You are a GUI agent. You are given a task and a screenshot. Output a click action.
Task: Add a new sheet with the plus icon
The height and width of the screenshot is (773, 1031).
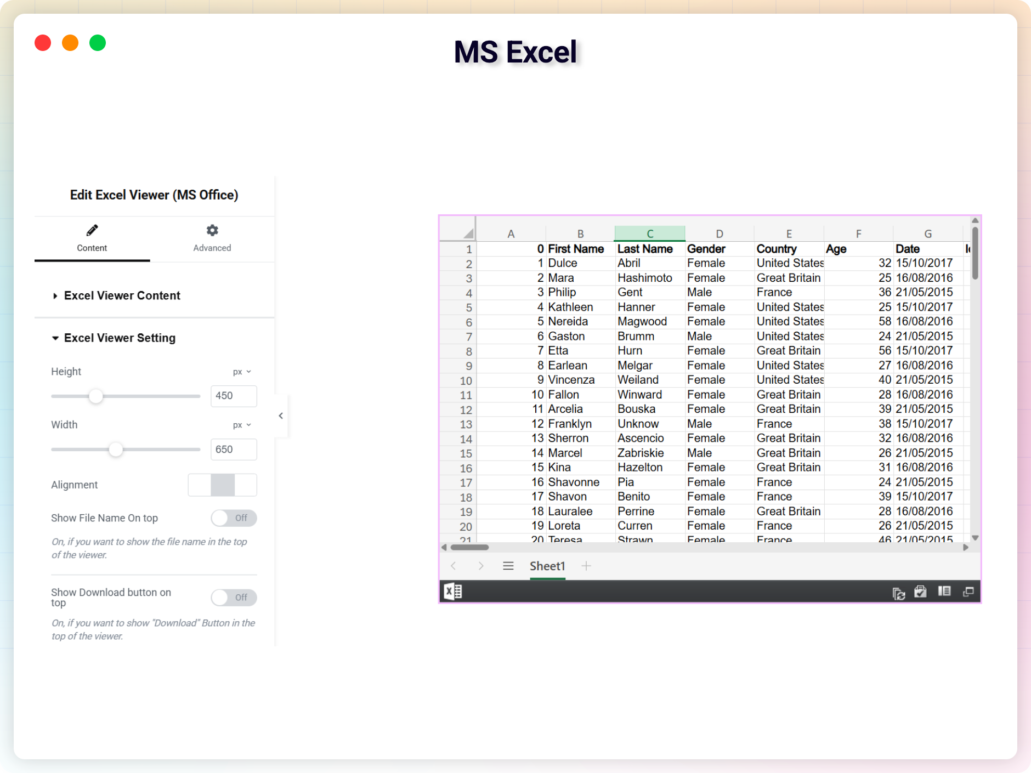click(586, 566)
